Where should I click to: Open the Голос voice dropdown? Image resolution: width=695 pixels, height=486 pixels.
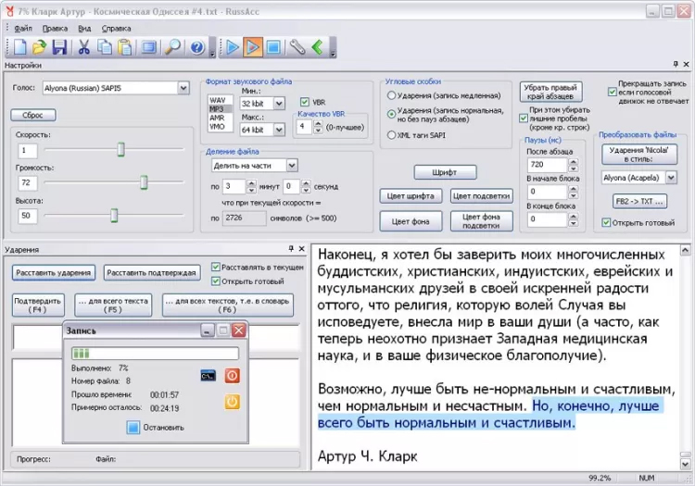pos(183,88)
